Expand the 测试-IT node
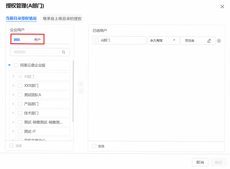Image resolution: width=230 pixels, height=169 pixels. (x=13, y=131)
